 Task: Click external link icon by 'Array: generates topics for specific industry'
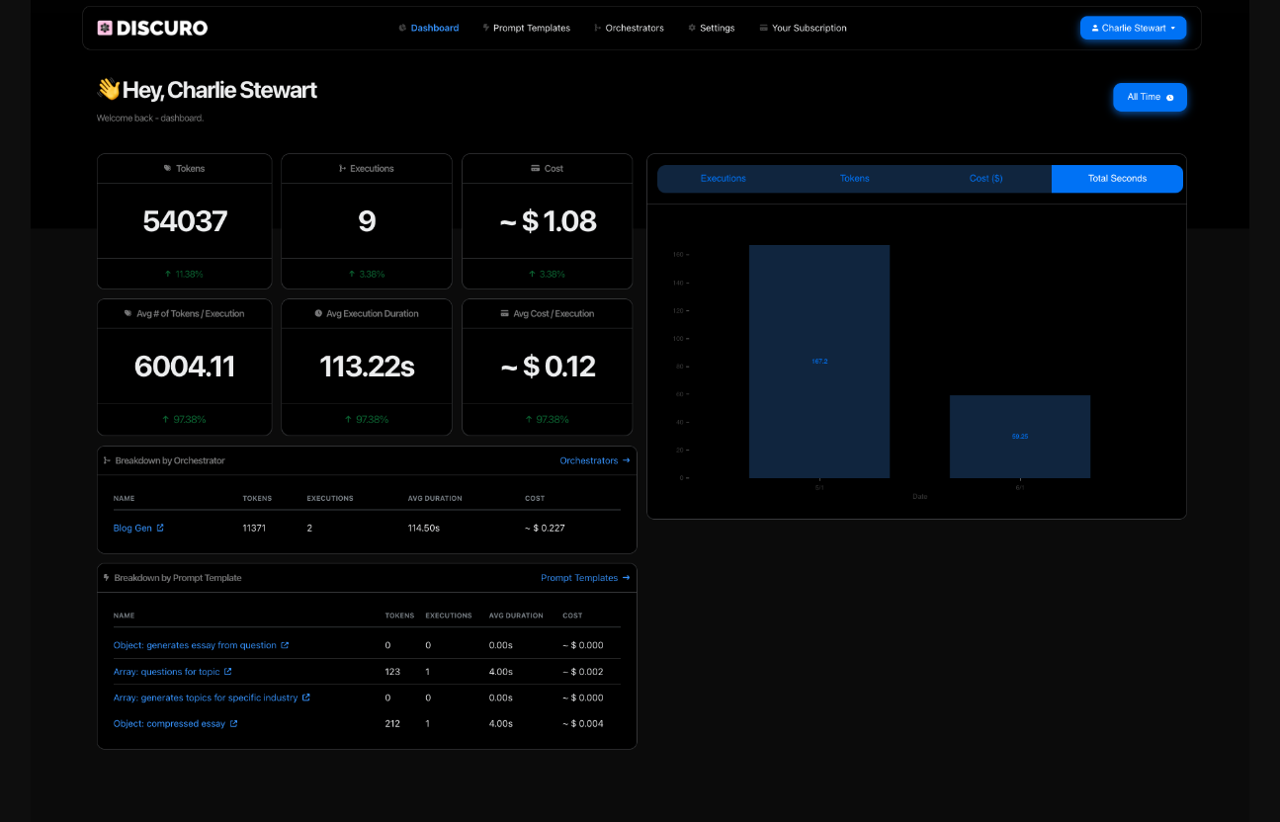click(306, 698)
